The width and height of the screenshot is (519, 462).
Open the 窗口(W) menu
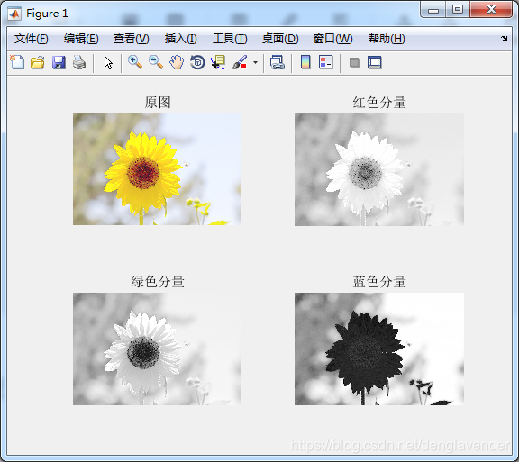332,39
